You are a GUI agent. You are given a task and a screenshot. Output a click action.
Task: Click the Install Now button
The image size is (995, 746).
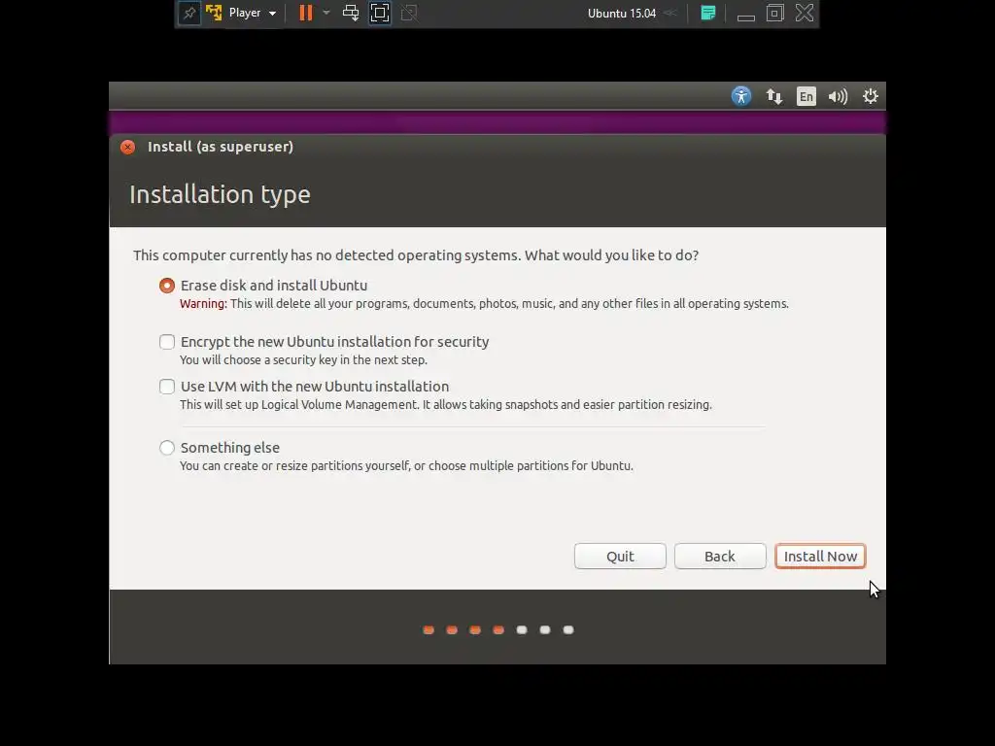820,557
